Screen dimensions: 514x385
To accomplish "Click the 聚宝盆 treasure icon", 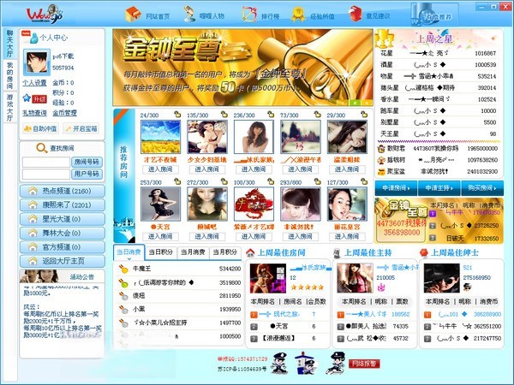I will click(381, 171).
